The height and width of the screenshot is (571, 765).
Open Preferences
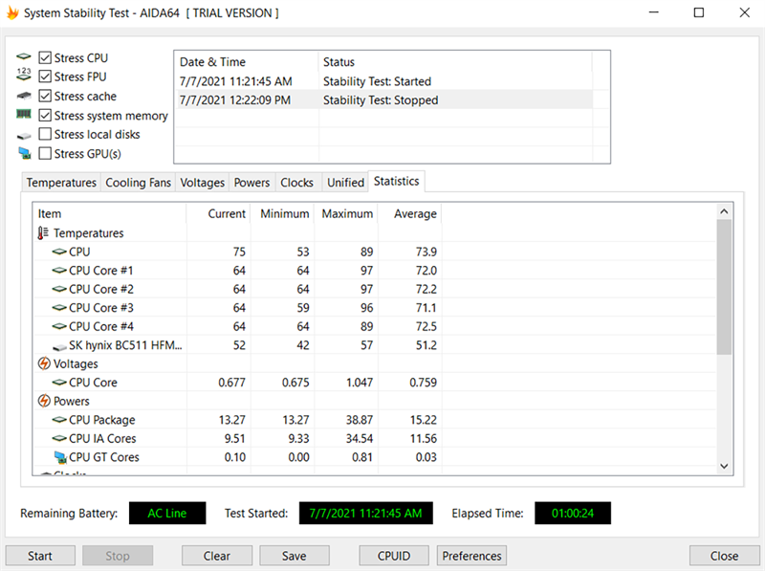pyautogui.click(x=471, y=556)
